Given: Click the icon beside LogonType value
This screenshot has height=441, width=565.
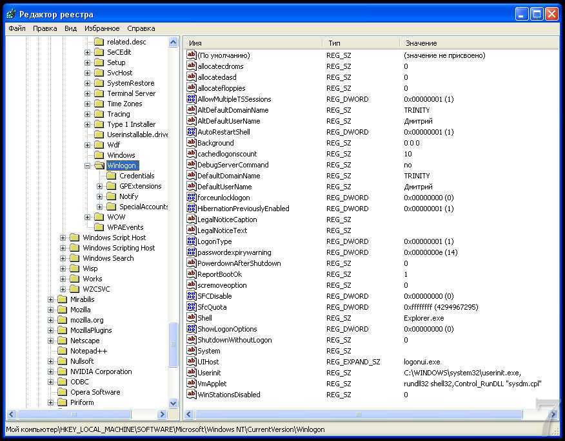Looking at the screenshot, I should tap(191, 241).
